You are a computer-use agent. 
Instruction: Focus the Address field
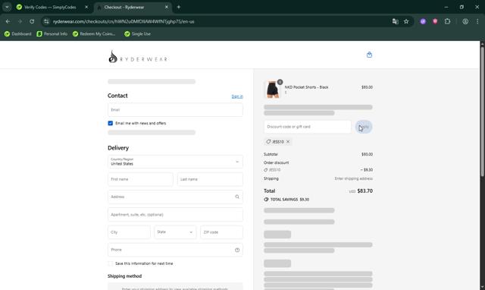coord(175,197)
